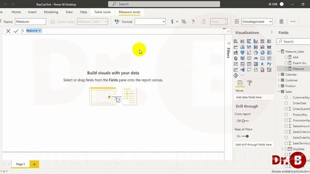Collapse the Sales table
The width and height of the screenshot is (310, 174).
(279, 91)
